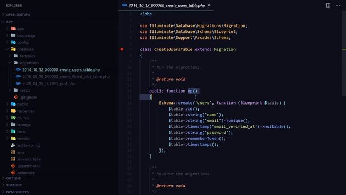Select the public folder in explorer
The height and width of the screenshot is (195, 346).
click(x=23, y=104)
